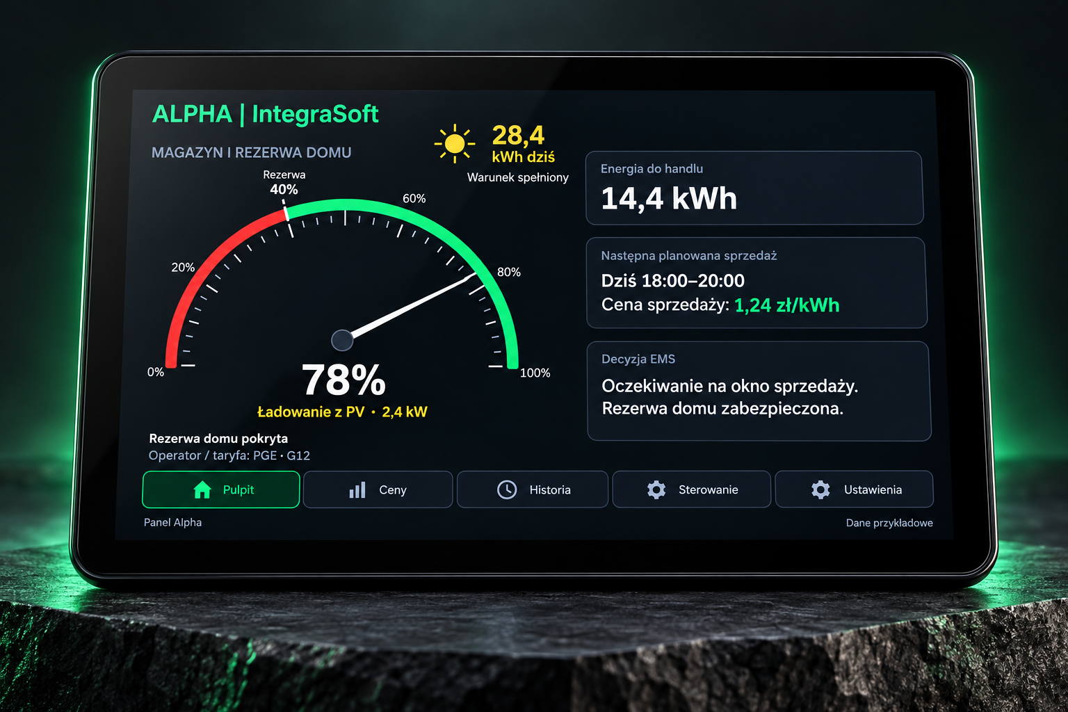The image size is (1068, 712).
Task: Open the Ustawienia tab
Action: 855,489
